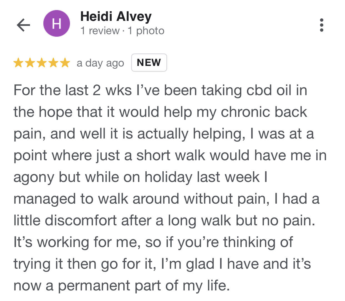Click the fourth gold rating star
The height and width of the screenshot is (301, 345).
click(x=53, y=63)
